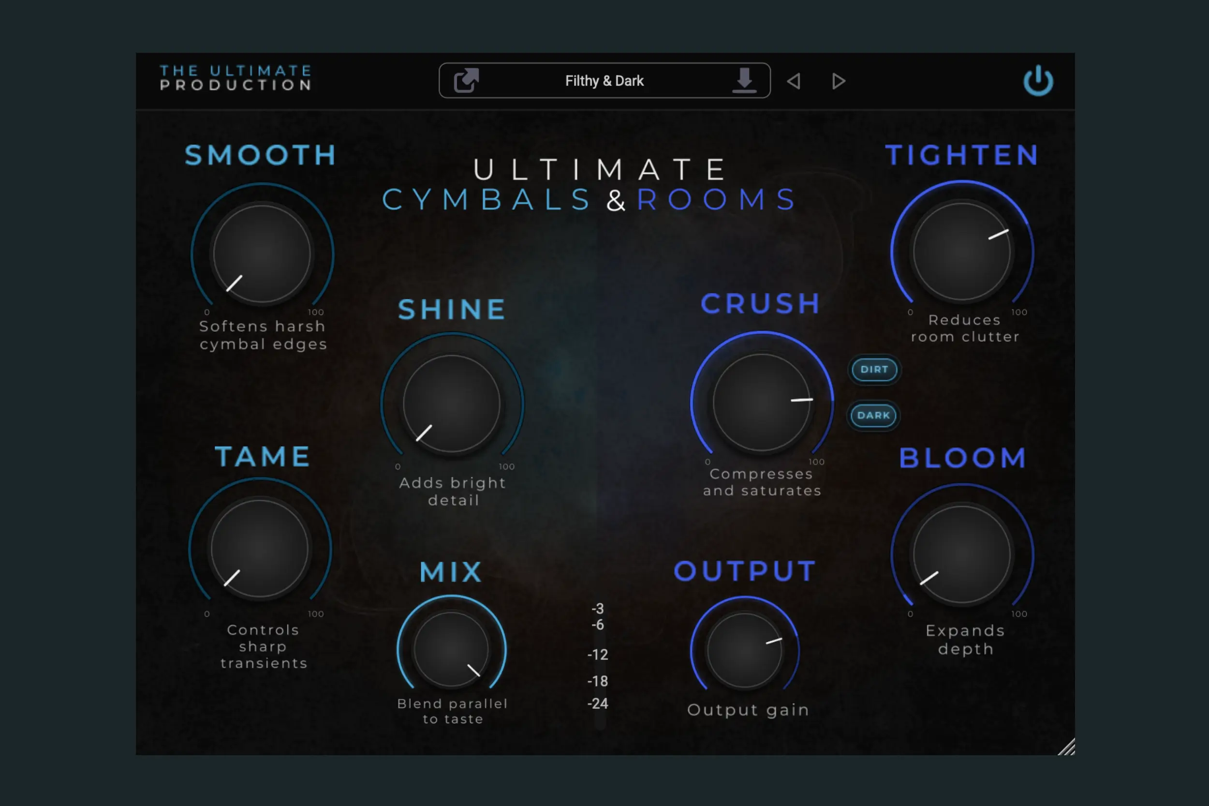Click the 'Blend parallel to taste' description
This screenshot has height=806, width=1209.
coord(452,711)
